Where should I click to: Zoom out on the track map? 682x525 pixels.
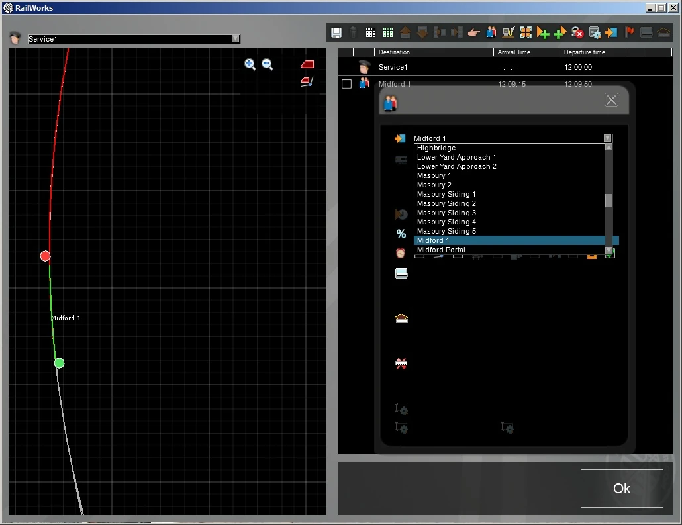268,64
